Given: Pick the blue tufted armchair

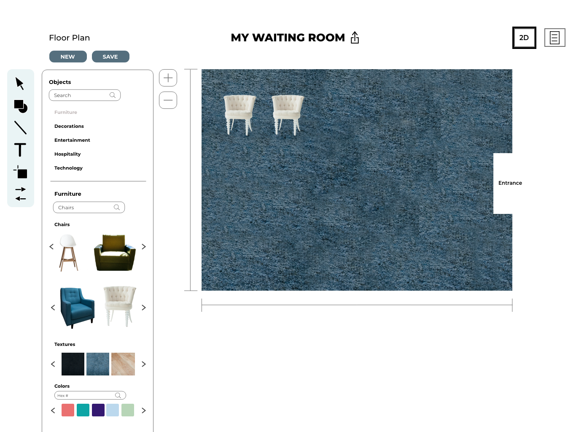Looking at the screenshot, I should (77, 308).
